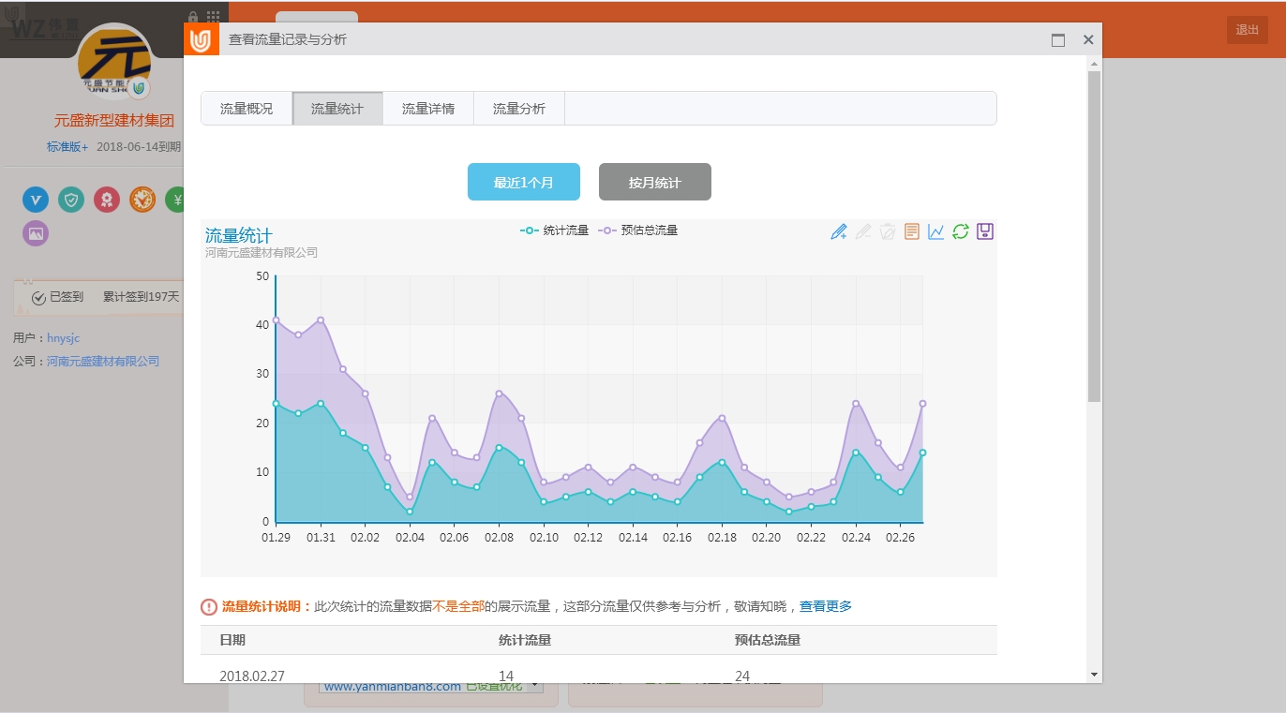Maximize the traffic analysis dialog
Viewport: 1286px width, 713px height.
(x=1058, y=40)
